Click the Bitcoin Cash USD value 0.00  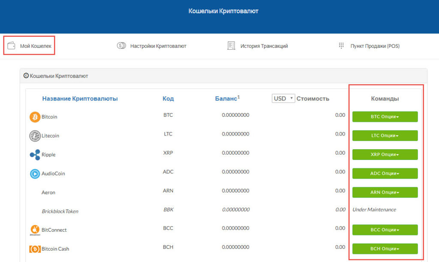(x=340, y=247)
